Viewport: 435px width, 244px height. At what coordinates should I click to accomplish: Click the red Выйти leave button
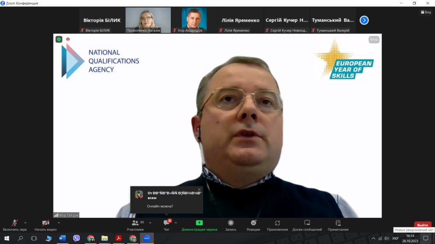422,225
